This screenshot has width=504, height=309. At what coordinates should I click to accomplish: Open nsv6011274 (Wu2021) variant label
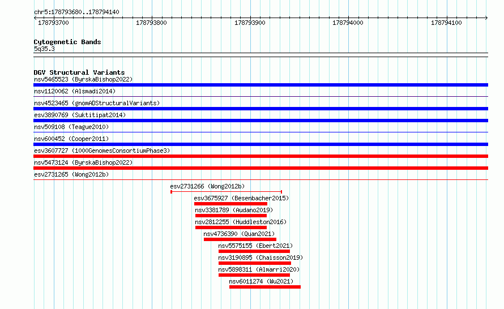click(x=261, y=281)
